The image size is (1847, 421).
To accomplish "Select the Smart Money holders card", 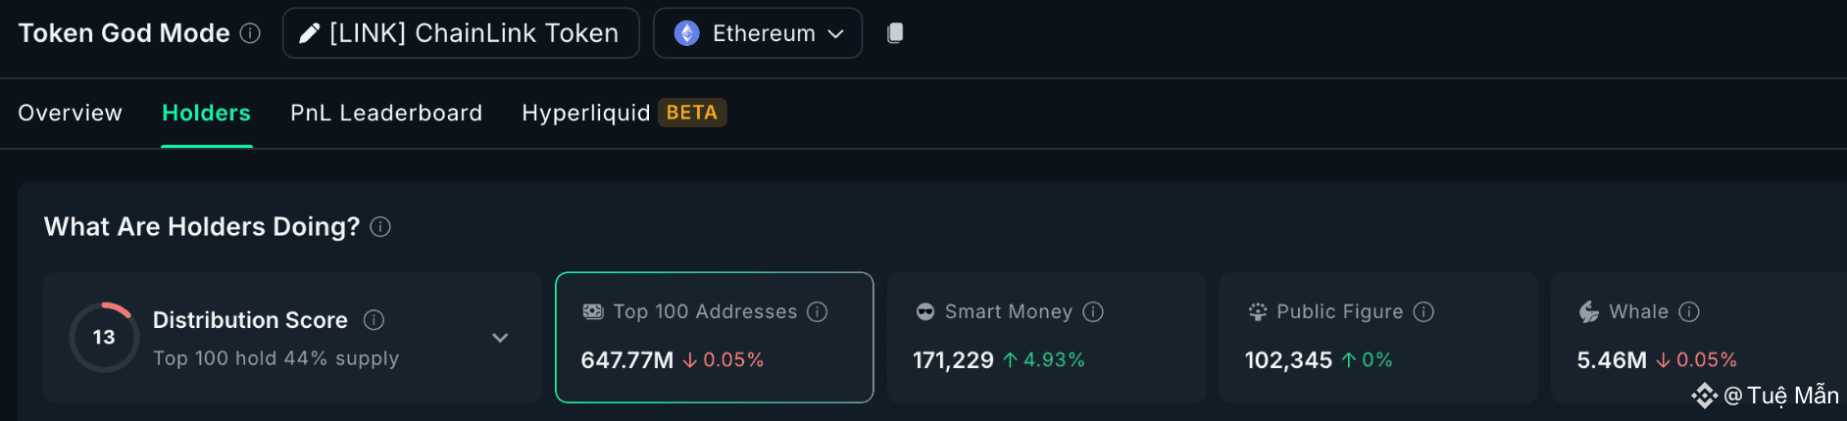I will [1046, 337].
